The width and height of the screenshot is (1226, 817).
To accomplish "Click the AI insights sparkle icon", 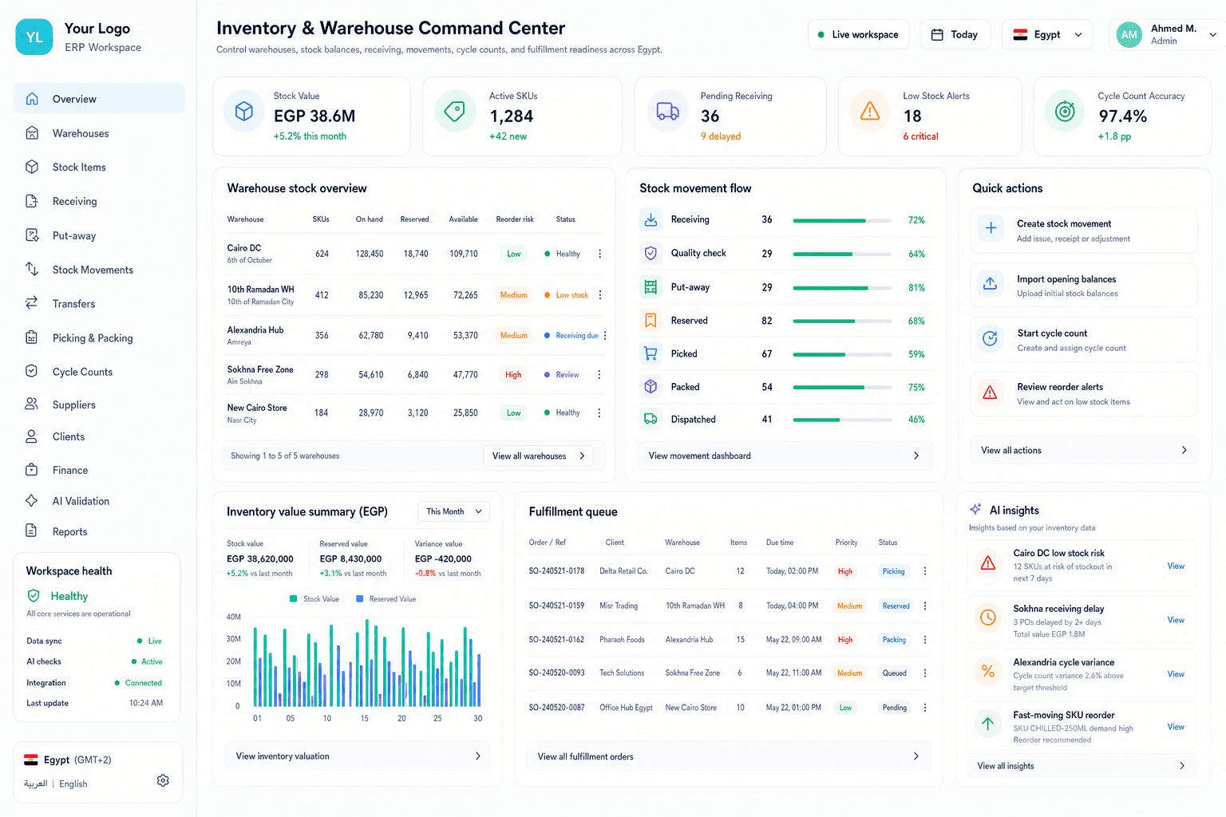I will [975, 509].
